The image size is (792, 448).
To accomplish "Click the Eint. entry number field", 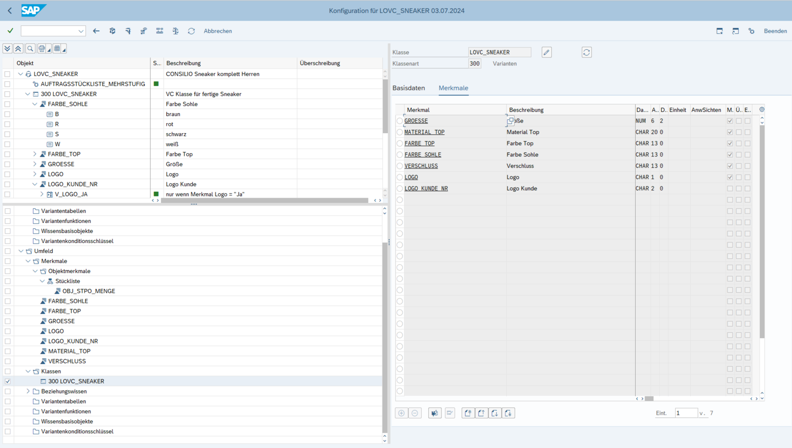I will 686,413.
